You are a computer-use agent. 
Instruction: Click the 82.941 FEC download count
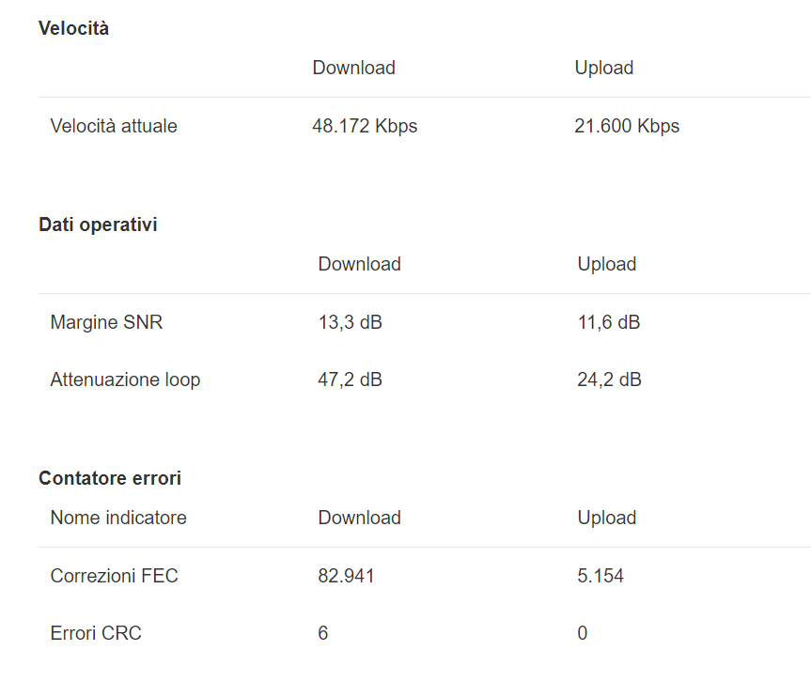click(346, 576)
